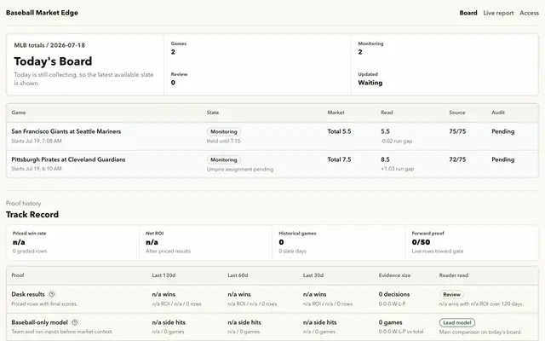Open the Baseball-only model help icon
Screen dimensions: 545x341
(x=74, y=322)
